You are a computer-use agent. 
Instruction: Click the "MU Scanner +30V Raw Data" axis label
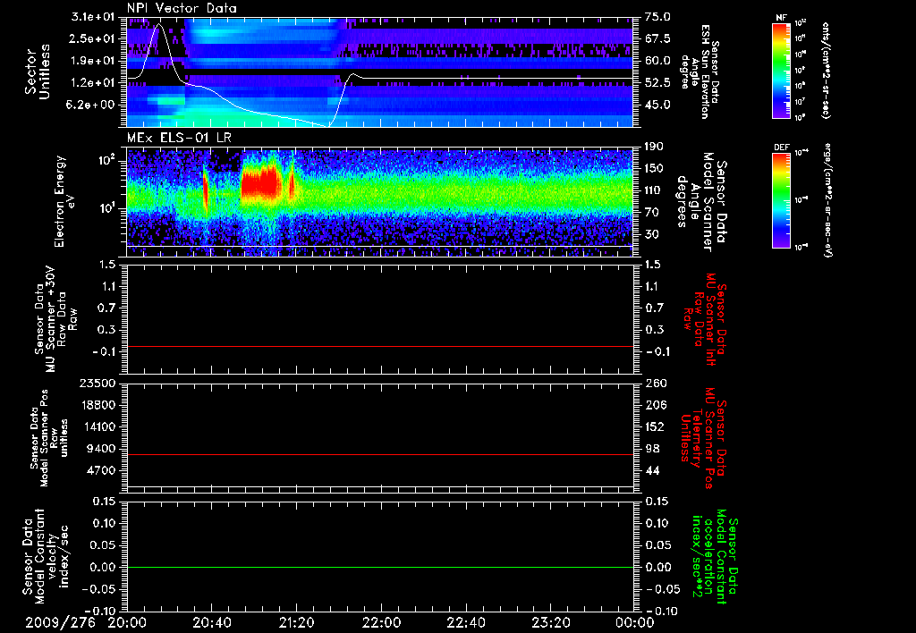(56, 319)
